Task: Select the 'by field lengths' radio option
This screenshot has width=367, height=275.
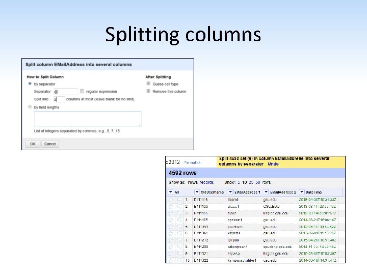Action: (30, 107)
